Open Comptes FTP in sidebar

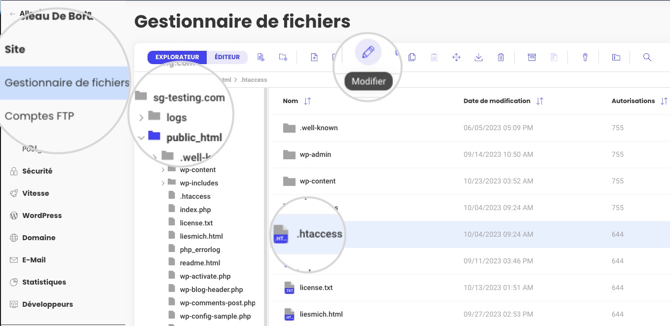[x=39, y=116]
